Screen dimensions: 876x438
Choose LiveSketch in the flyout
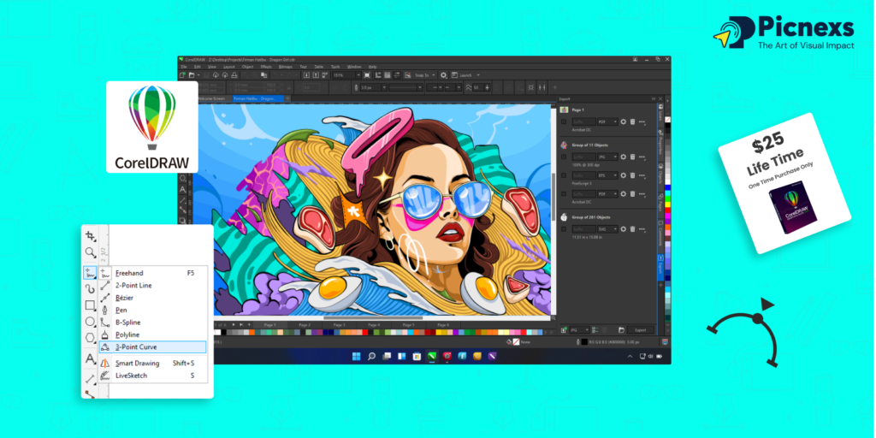152,376
